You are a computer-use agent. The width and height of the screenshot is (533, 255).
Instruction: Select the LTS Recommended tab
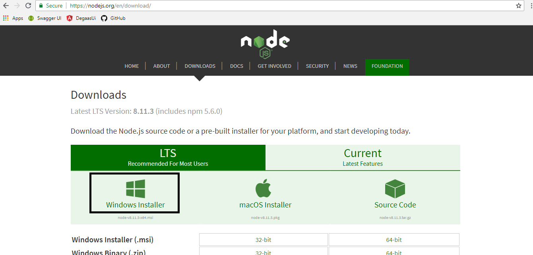coord(168,157)
